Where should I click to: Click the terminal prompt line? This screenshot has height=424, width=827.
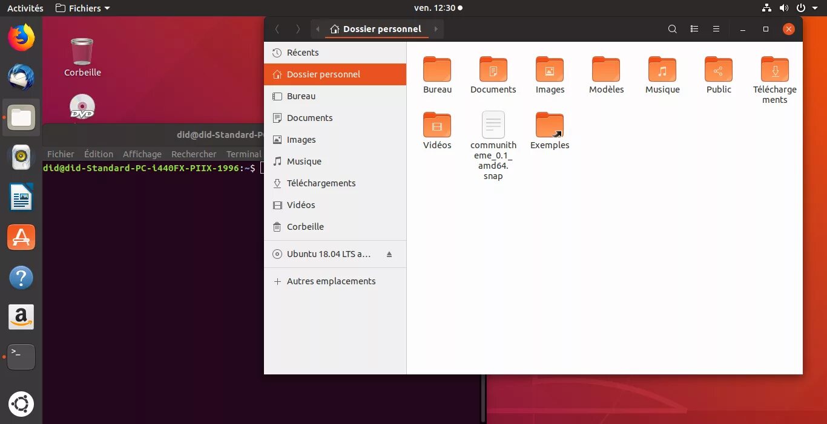click(x=153, y=168)
